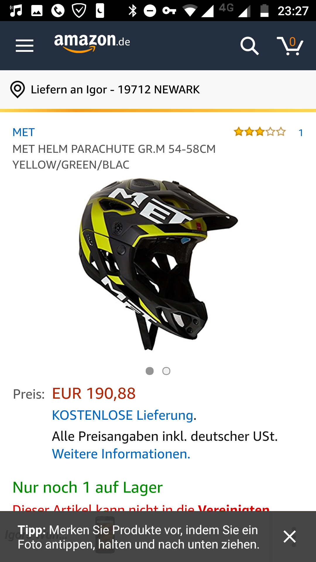Open the shopping cart icon
This screenshot has width=316, height=562.
click(x=290, y=46)
